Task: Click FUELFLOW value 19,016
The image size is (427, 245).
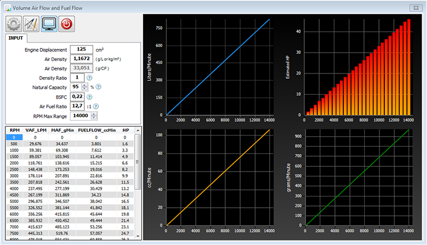Action: click(x=96, y=169)
